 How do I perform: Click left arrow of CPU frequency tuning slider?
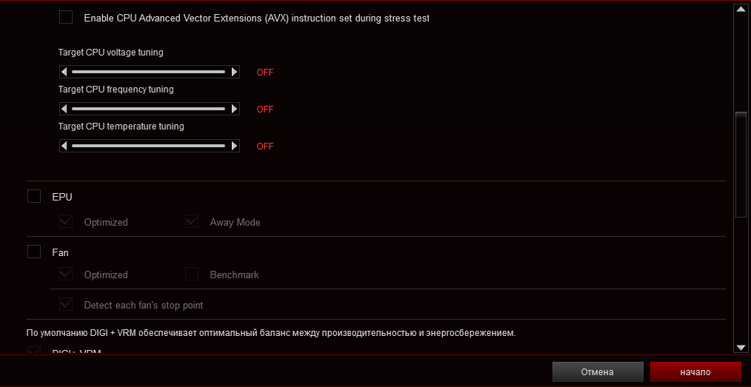click(64, 109)
